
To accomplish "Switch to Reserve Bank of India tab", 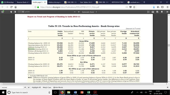I will pos(23,2).
